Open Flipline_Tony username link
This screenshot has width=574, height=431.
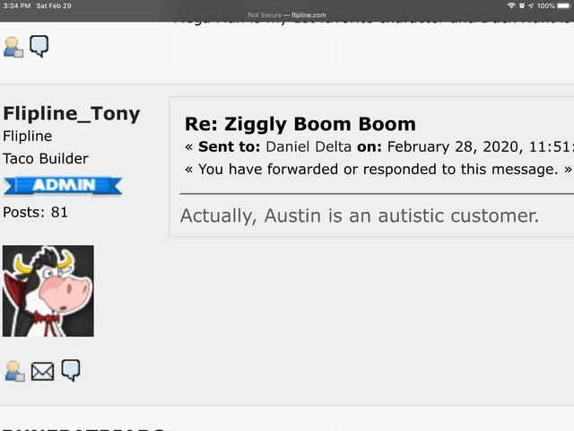click(x=72, y=113)
